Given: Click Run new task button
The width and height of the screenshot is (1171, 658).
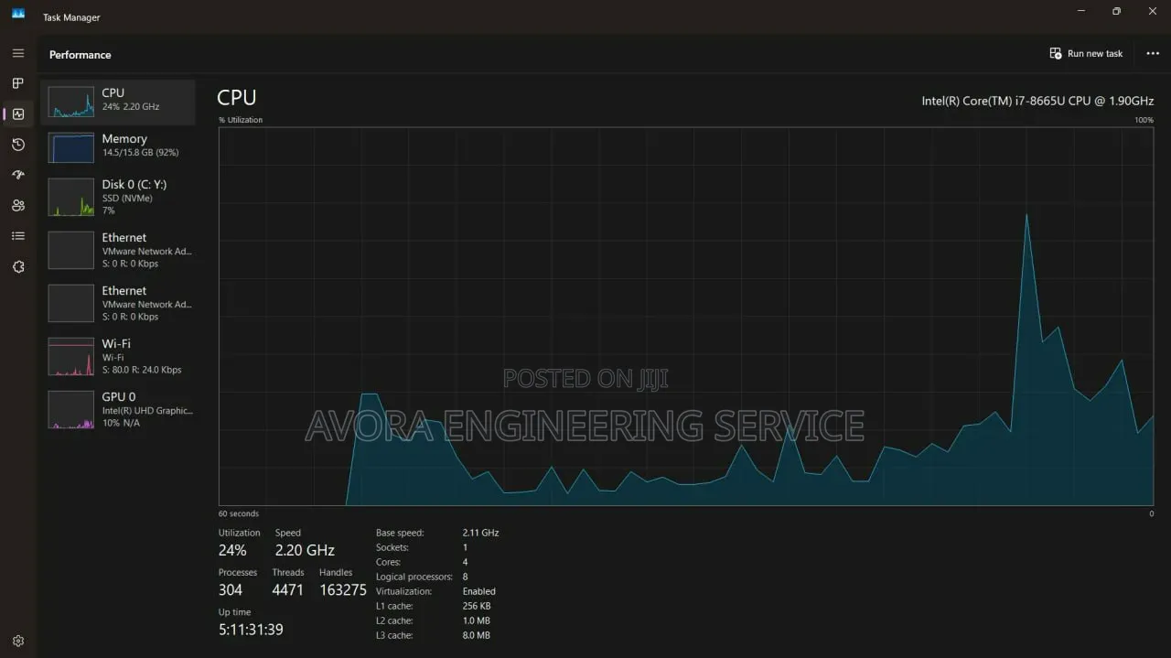Looking at the screenshot, I should coord(1086,53).
